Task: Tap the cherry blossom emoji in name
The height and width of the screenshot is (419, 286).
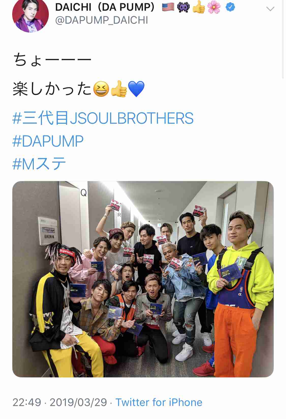Action: point(214,7)
